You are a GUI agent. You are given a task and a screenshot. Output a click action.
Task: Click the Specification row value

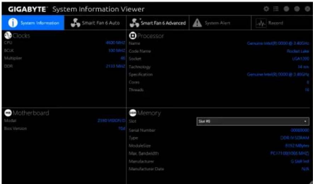(x=278, y=74)
